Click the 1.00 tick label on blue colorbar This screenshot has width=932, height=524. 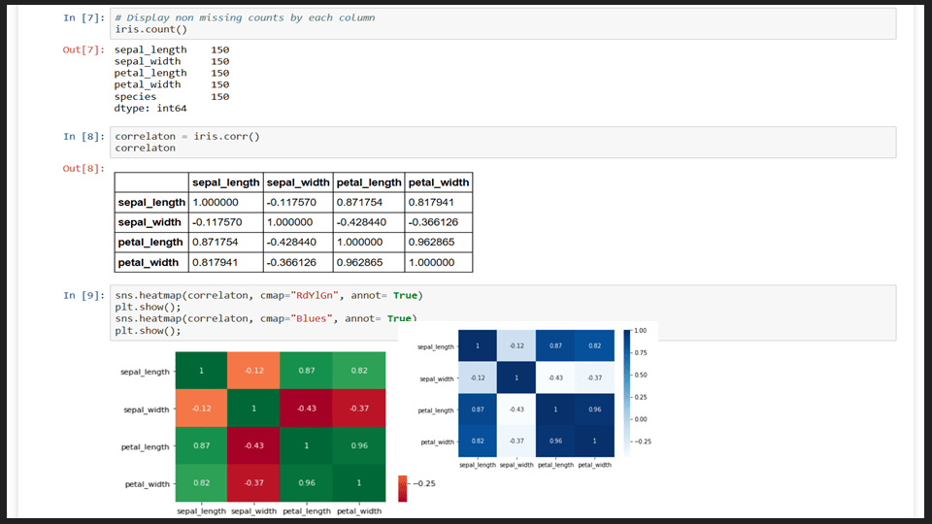pyautogui.click(x=640, y=330)
